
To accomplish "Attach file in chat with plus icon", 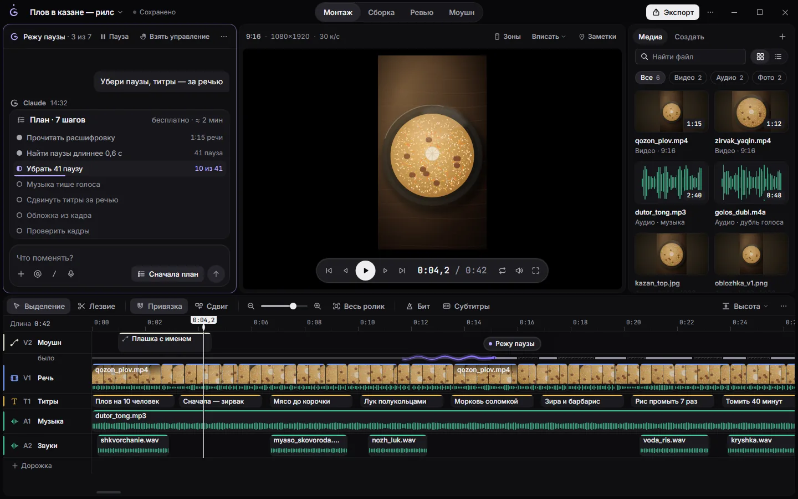I will pos(21,274).
